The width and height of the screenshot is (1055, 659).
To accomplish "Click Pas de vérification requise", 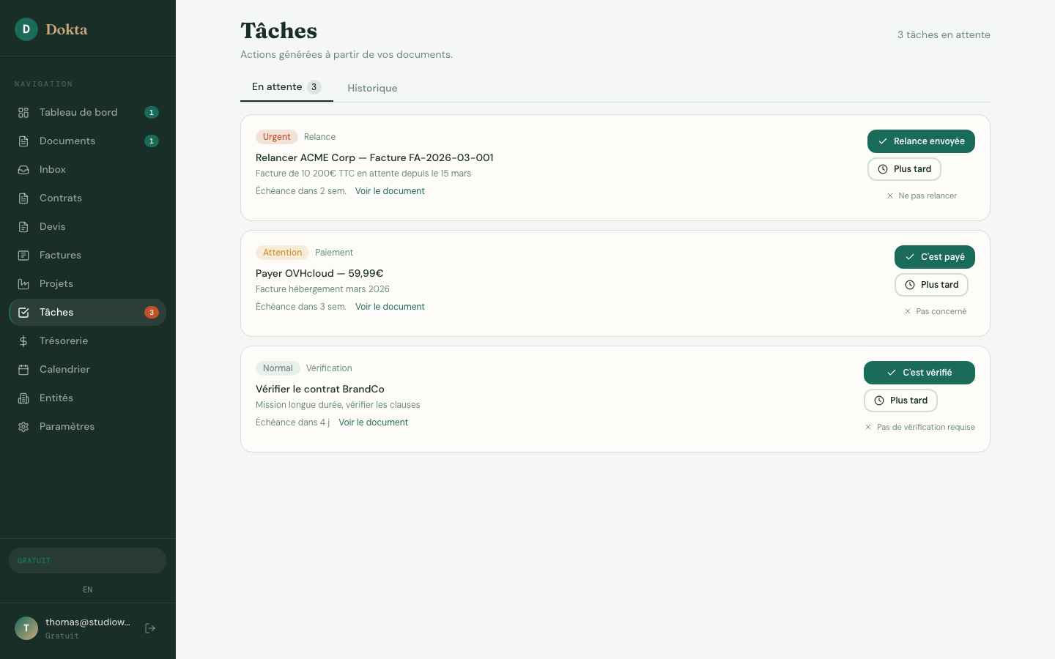I will pyautogui.click(x=920, y=427).
